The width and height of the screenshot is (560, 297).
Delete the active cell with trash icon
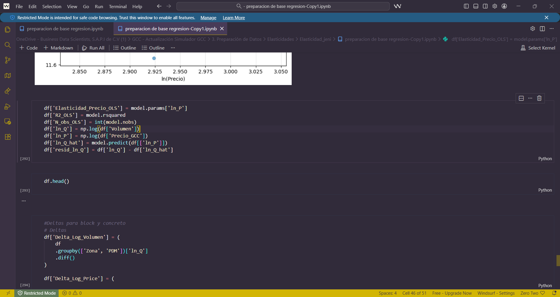pyautogui.click(x=539, y=98)
